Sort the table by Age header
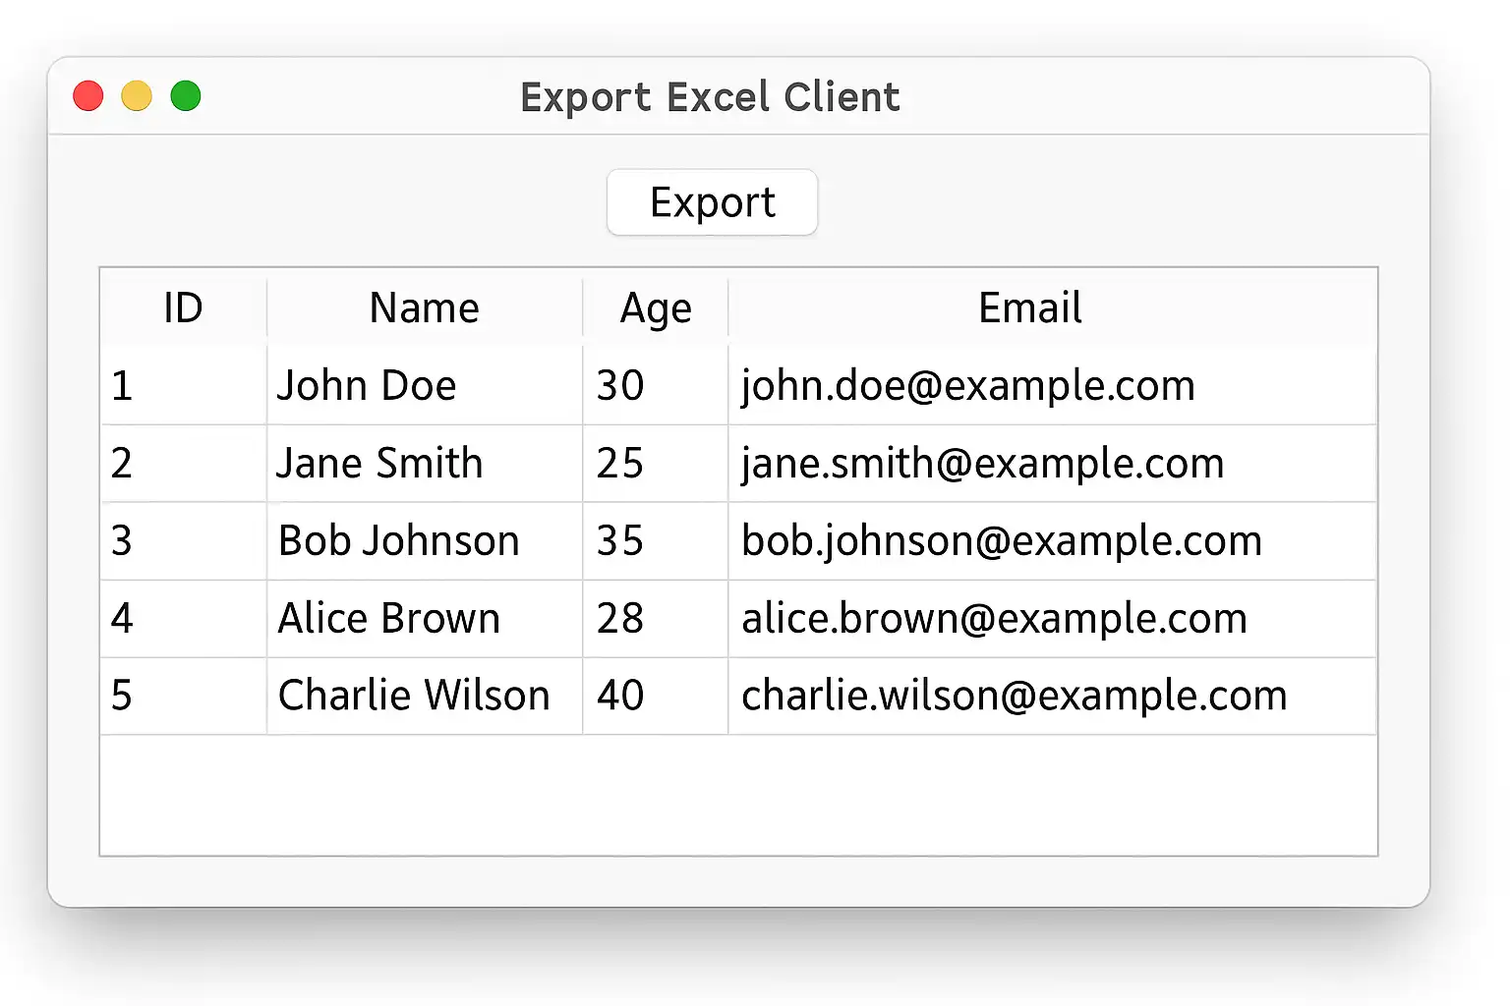 pyautogui.click(x=655, y=308)
